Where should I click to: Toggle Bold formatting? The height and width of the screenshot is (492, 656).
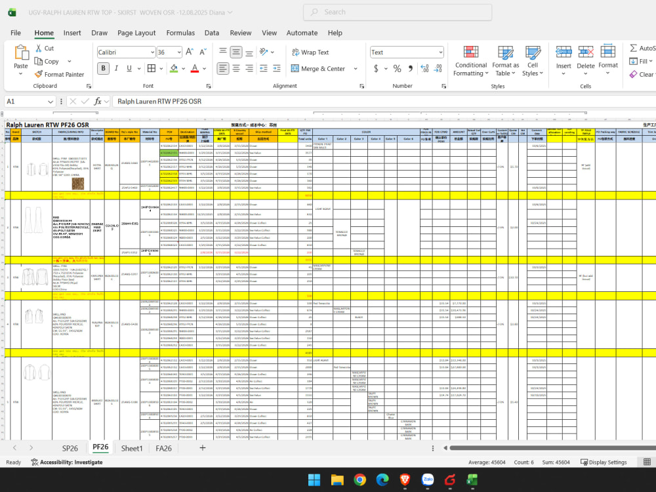[x=104, y=68]
